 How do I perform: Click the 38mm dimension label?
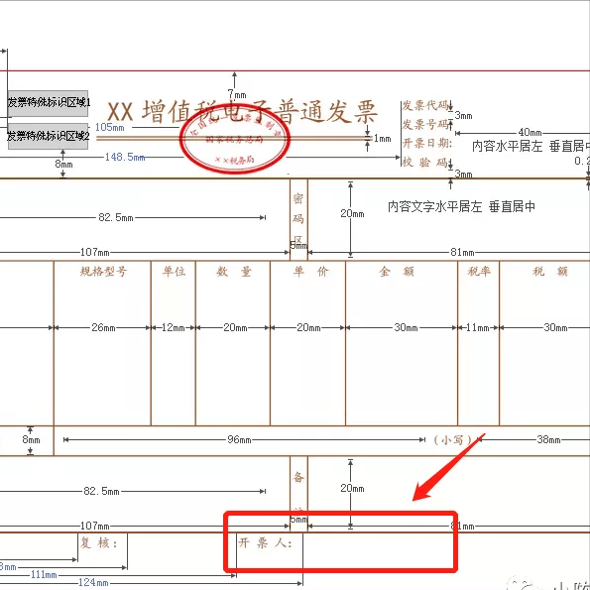548,439
